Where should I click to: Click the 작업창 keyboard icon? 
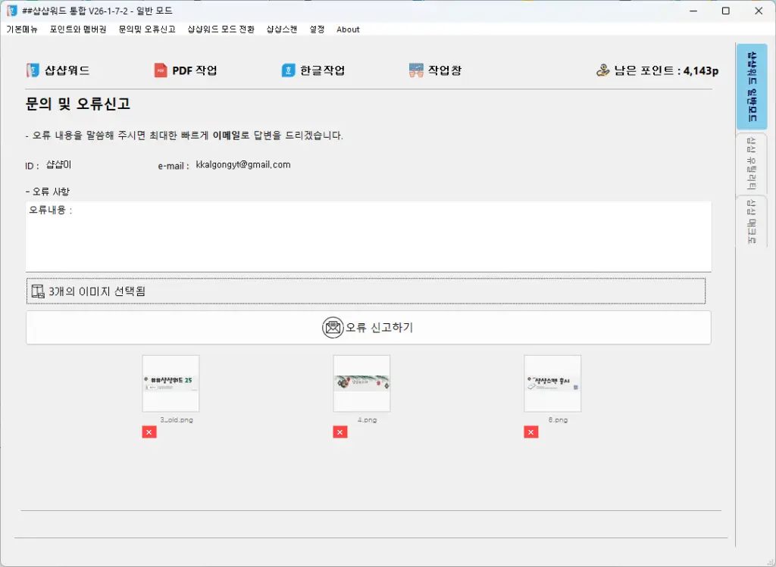click(x=415, y=70)
